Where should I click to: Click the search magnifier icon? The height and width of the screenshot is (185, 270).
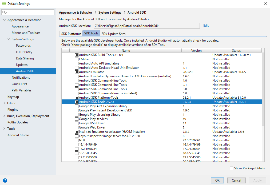(x=4, y=12)
